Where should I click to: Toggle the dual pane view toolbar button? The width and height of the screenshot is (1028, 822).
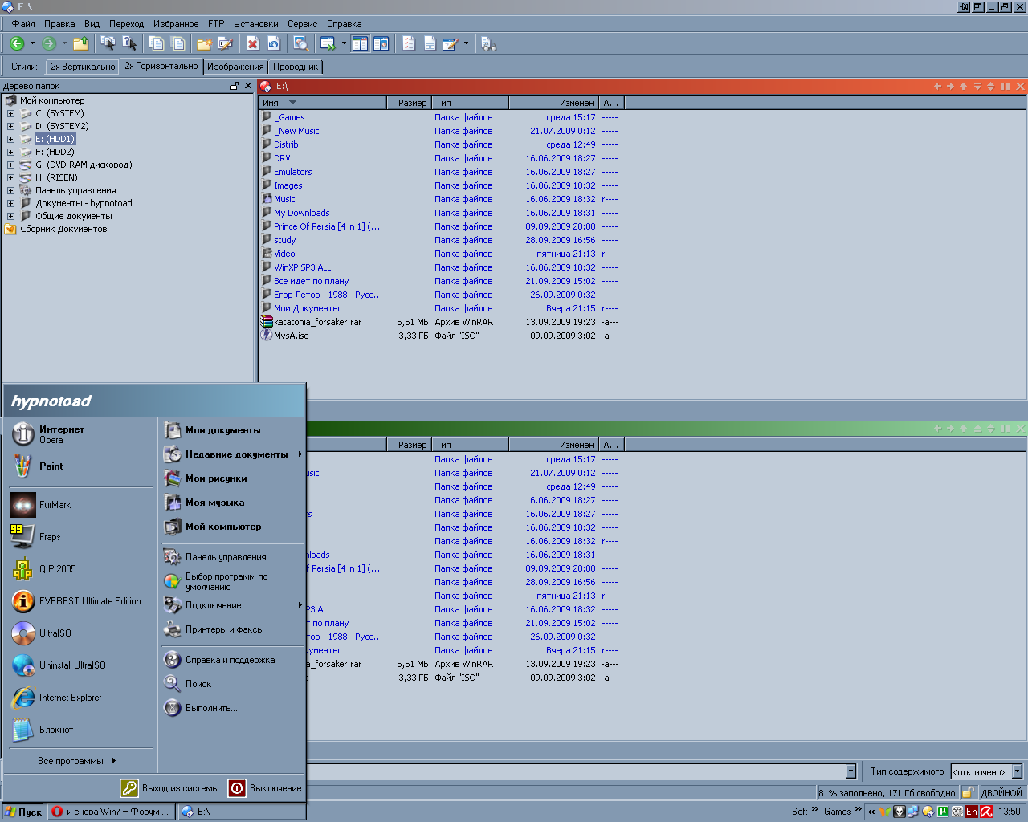point(360,43)
